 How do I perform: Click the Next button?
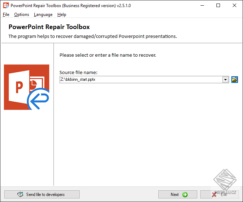178,195
